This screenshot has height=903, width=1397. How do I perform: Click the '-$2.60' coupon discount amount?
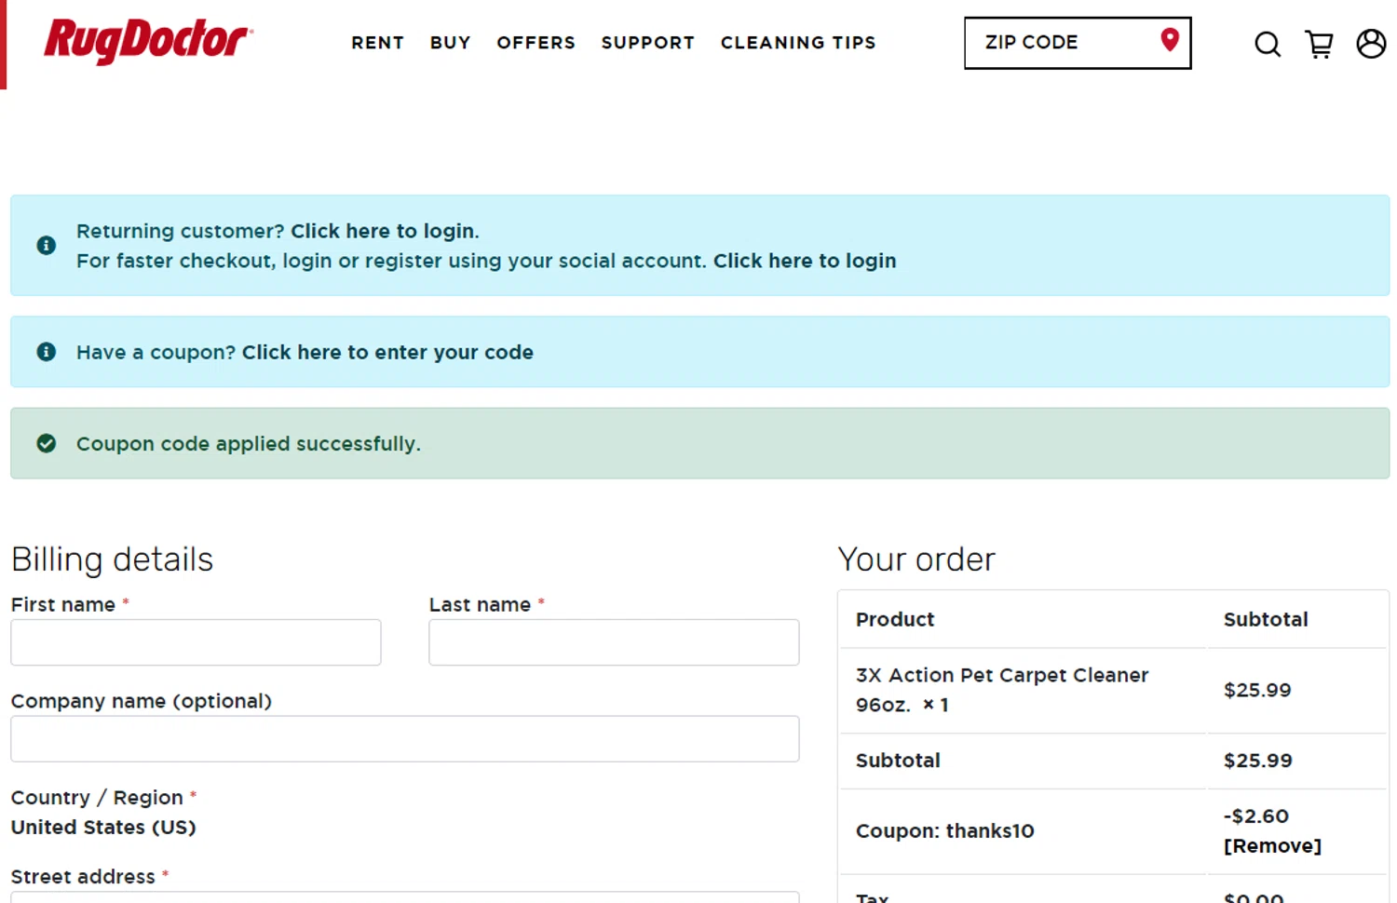[1256, 816]
